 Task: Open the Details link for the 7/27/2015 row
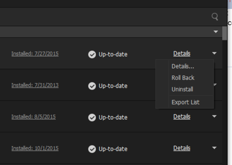pos(182,54)
